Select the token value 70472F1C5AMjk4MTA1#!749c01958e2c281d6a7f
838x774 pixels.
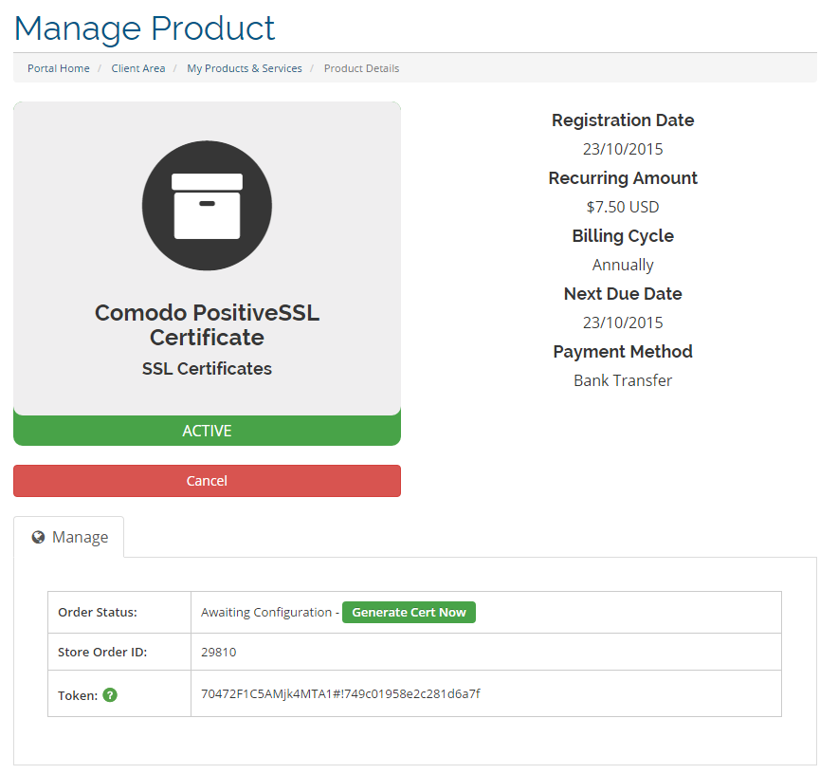pyautogui.click(x=340, y=693)
